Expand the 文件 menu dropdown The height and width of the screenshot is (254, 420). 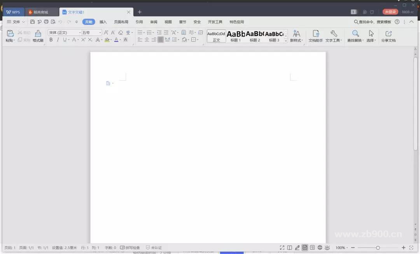tap(16, 22)
